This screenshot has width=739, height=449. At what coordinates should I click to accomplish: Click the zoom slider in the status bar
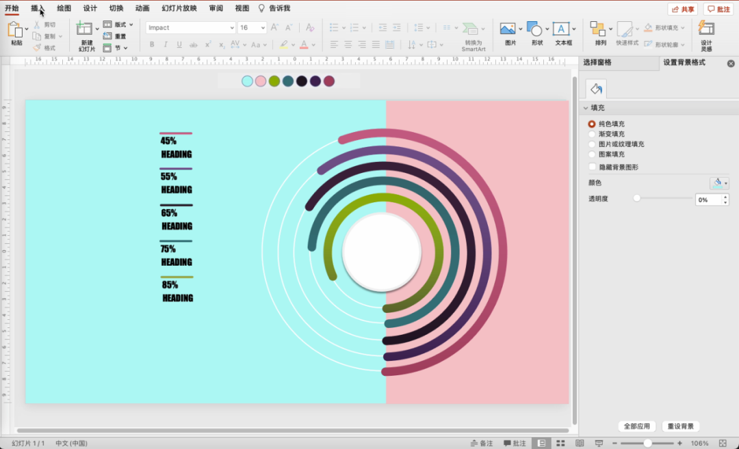(647, 444)
